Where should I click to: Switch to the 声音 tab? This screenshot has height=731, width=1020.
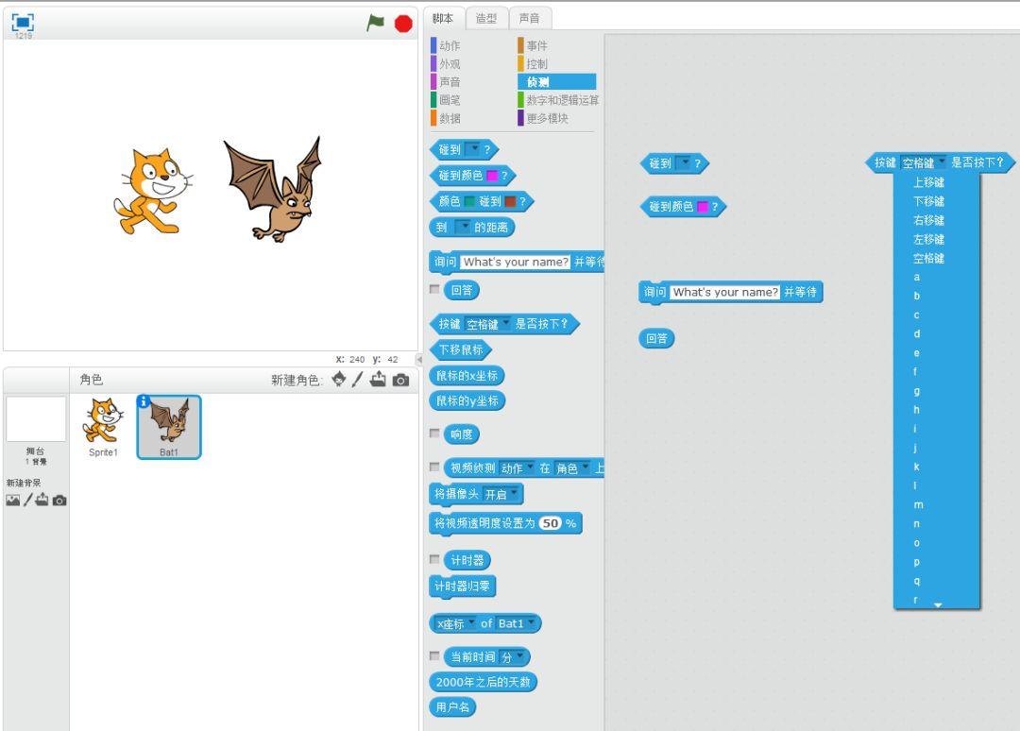[x=529, y=18]
